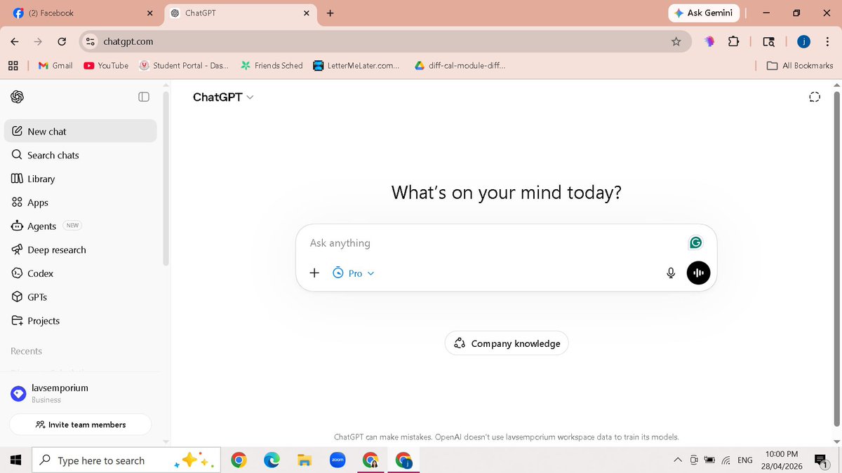Open a new browser tab
This screenshot has width=842, height=473.
[x=330, y=13]
